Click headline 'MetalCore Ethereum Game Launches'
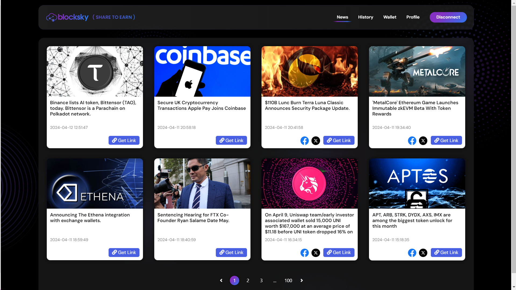 [x=415, y=108]
